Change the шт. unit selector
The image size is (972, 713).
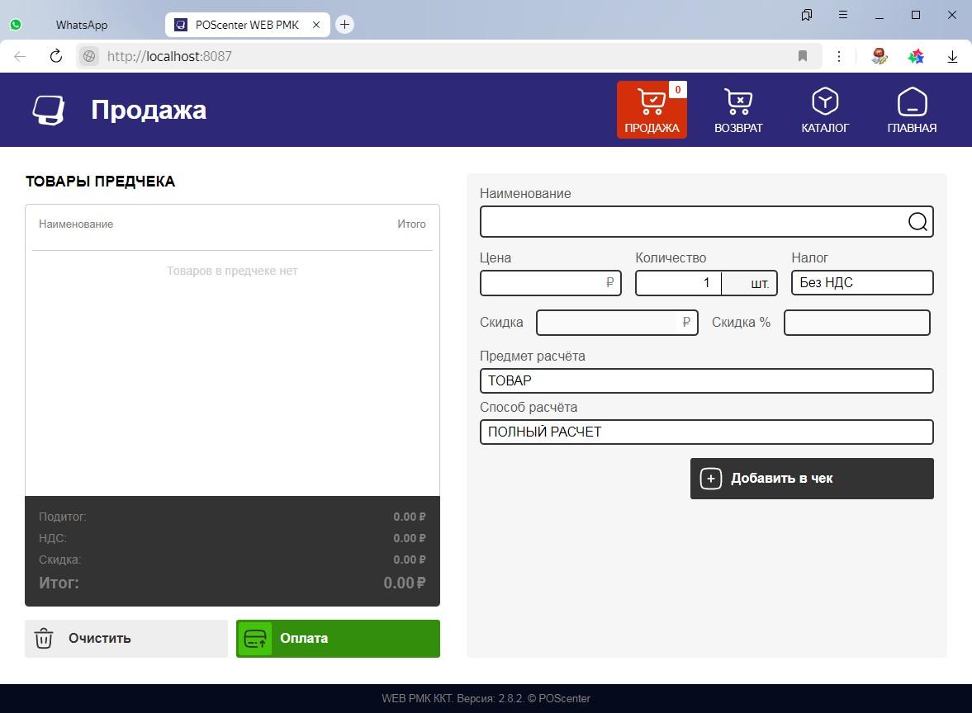750,283
